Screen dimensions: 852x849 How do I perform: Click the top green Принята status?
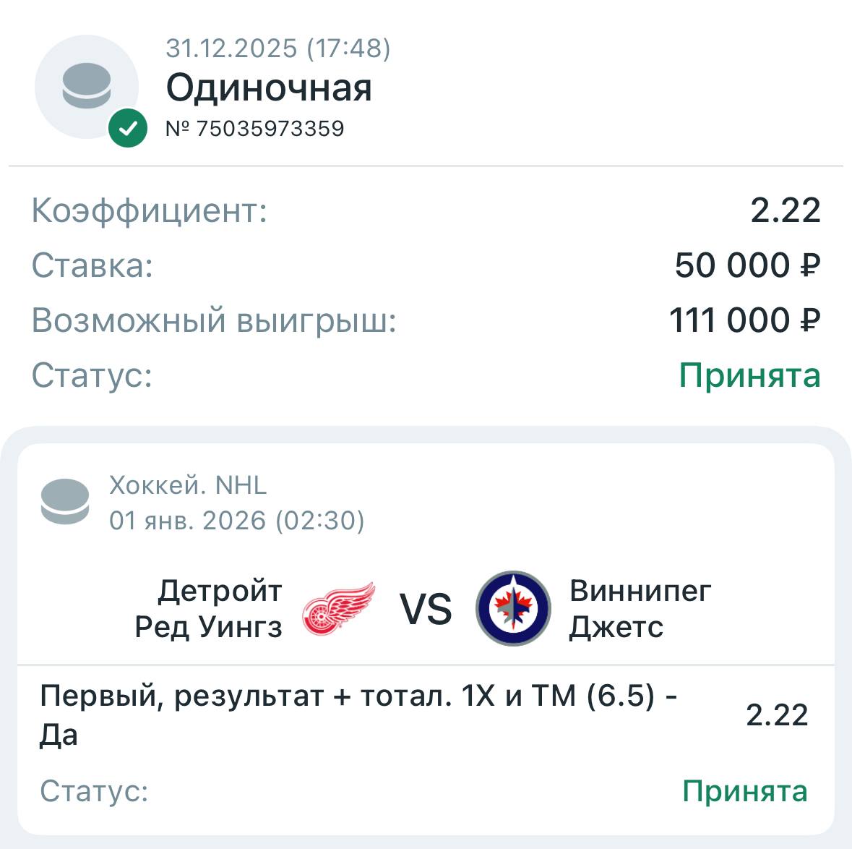(x=749, y=375)
